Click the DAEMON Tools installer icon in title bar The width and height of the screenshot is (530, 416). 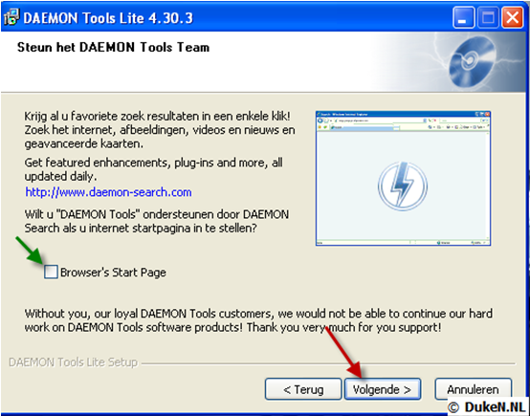[11, 17]
